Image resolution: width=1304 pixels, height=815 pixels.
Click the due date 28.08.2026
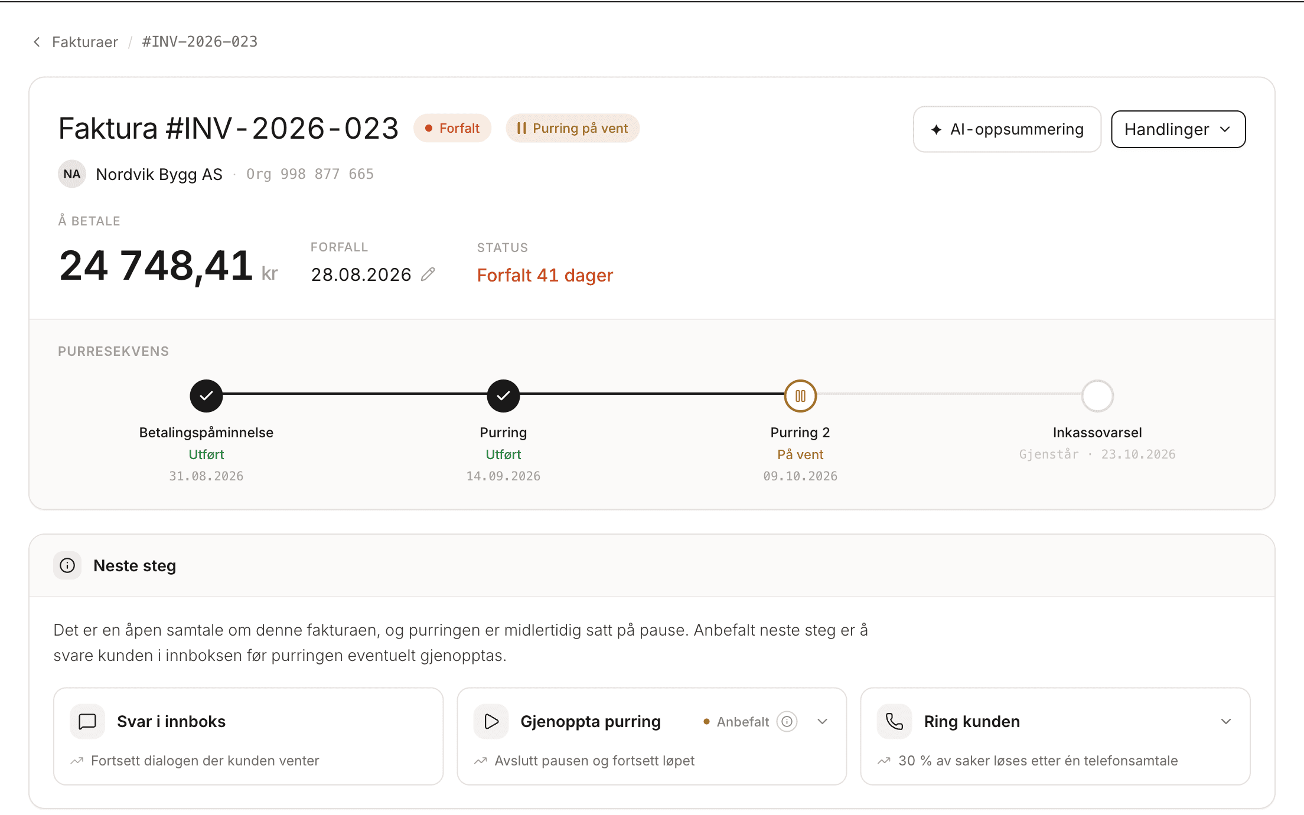tap(361, 275)
